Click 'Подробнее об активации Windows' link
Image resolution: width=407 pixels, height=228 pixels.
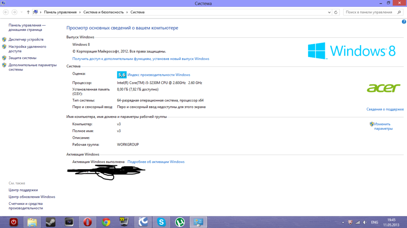tap(156, 162)
